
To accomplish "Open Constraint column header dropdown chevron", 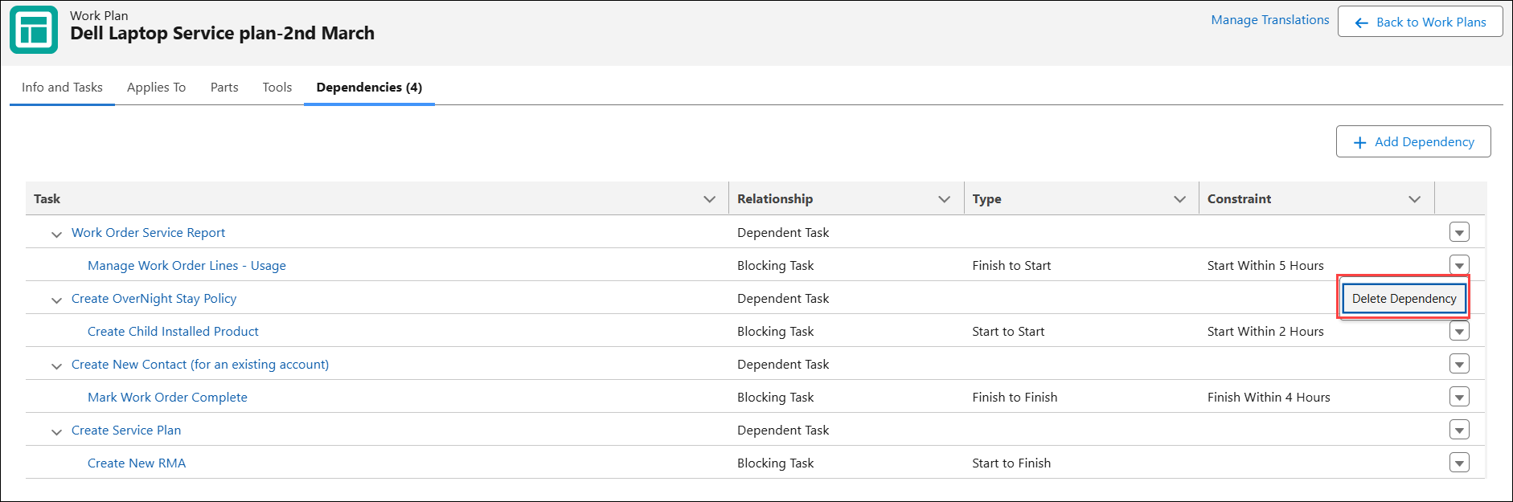I will (1415, 199).
